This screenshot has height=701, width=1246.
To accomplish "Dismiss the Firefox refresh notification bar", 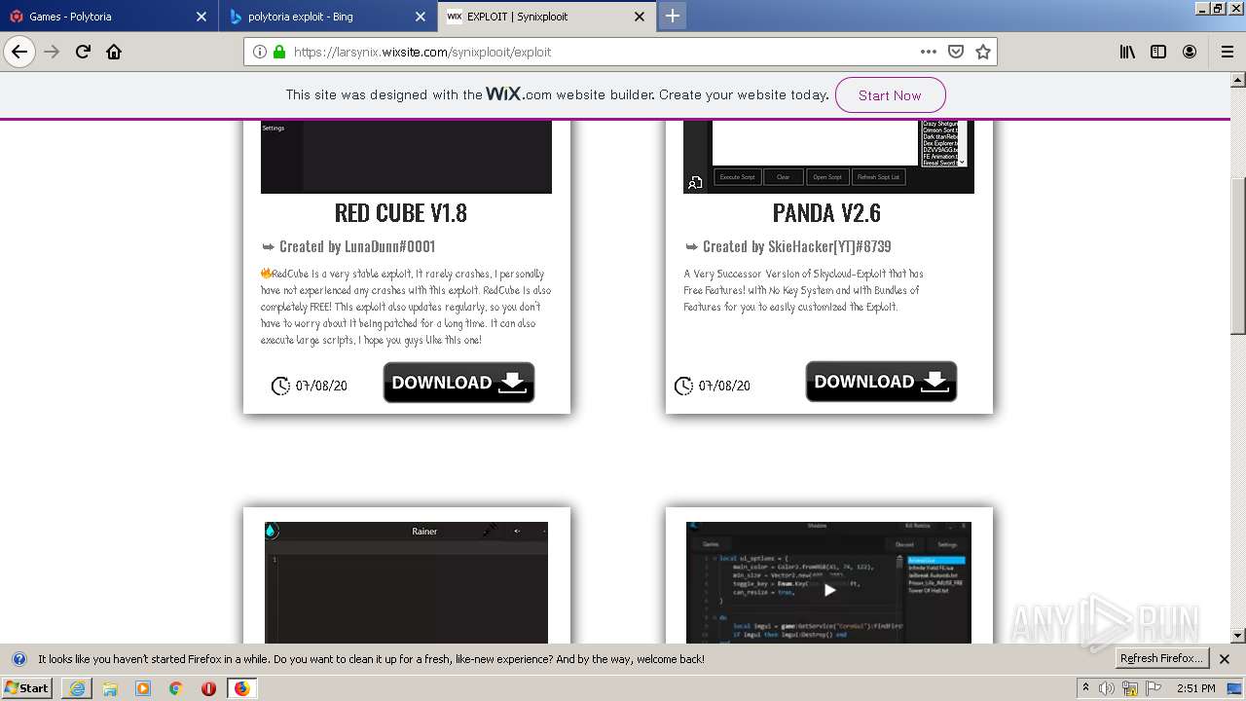I will [1225, 659].
